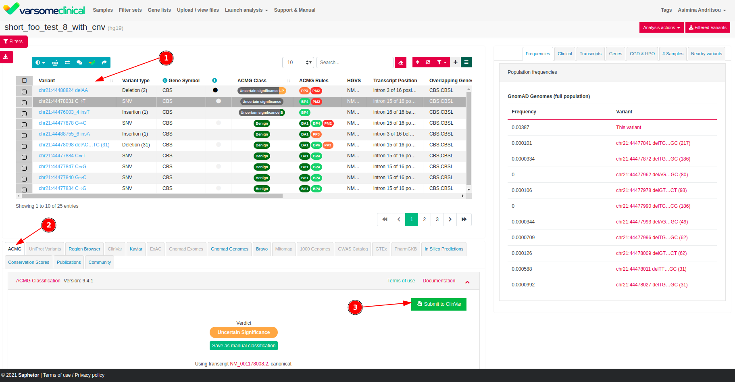This screenshot has height=382, width=735.
Task: Click the VCF file export icon
Action: (55, 63)
